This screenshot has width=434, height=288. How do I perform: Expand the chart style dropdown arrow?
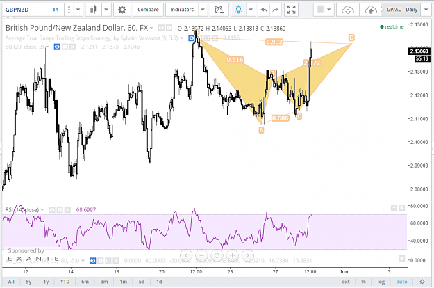coord(106,10)
